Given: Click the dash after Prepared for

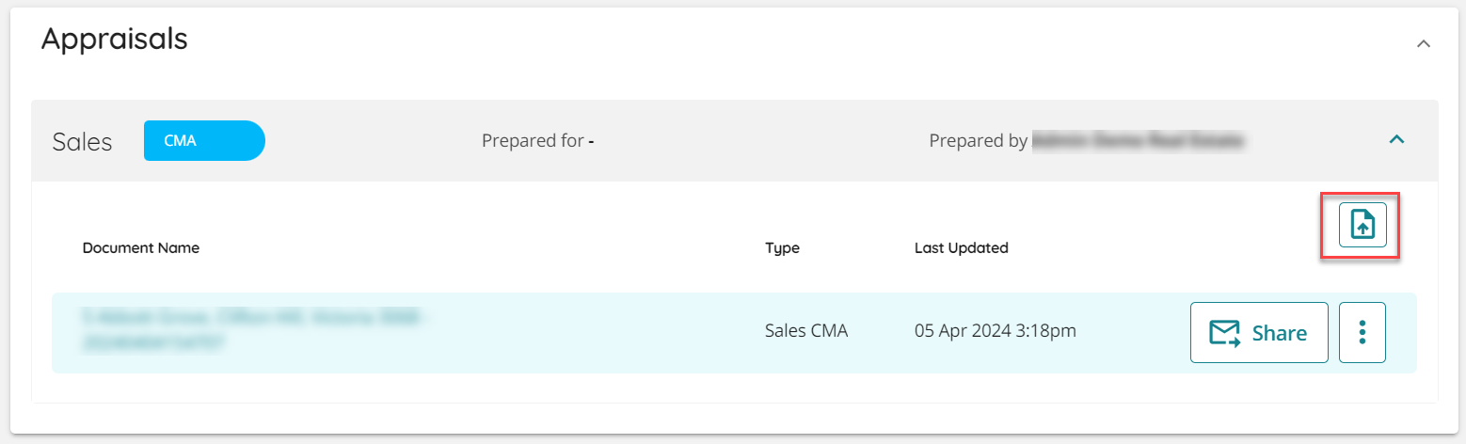Looking at the screenshot, I should pyautogui.click(x=591, y=141).
